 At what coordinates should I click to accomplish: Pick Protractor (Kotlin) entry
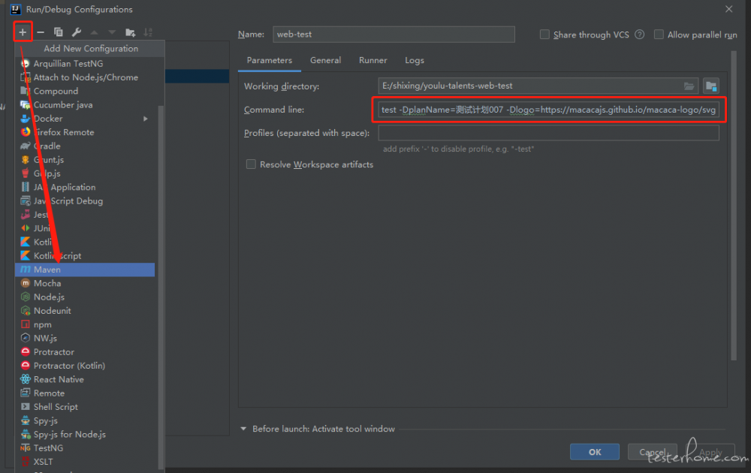(85, 366)
